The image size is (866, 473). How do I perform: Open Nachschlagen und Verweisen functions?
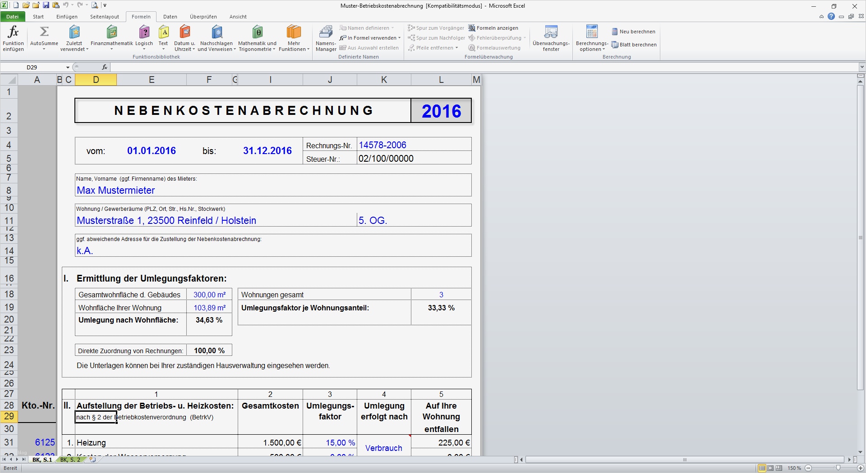(x=217, y=38)
